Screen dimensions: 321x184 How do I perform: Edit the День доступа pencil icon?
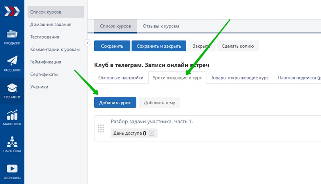point(151,133)
